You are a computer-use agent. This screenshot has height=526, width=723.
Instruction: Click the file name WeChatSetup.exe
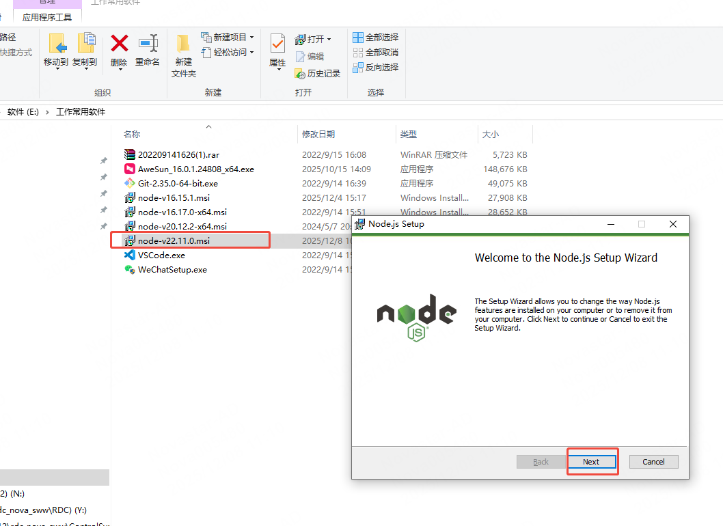(x=172, y=270)
